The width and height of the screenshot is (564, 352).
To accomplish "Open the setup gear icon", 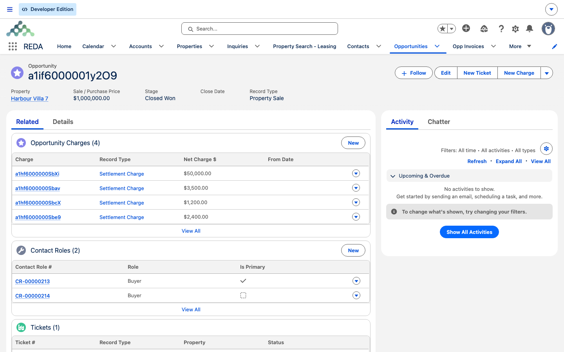I will point(515,29).
